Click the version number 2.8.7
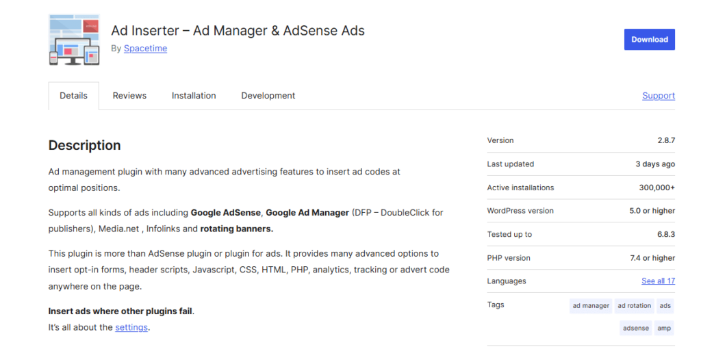701x347 pixels. click(x=665, y=140)
